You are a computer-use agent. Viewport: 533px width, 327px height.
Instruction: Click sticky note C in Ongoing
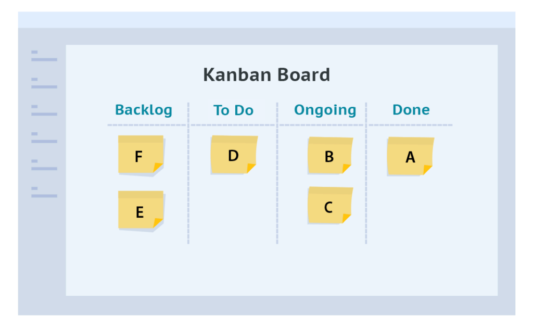pos(330,206)
